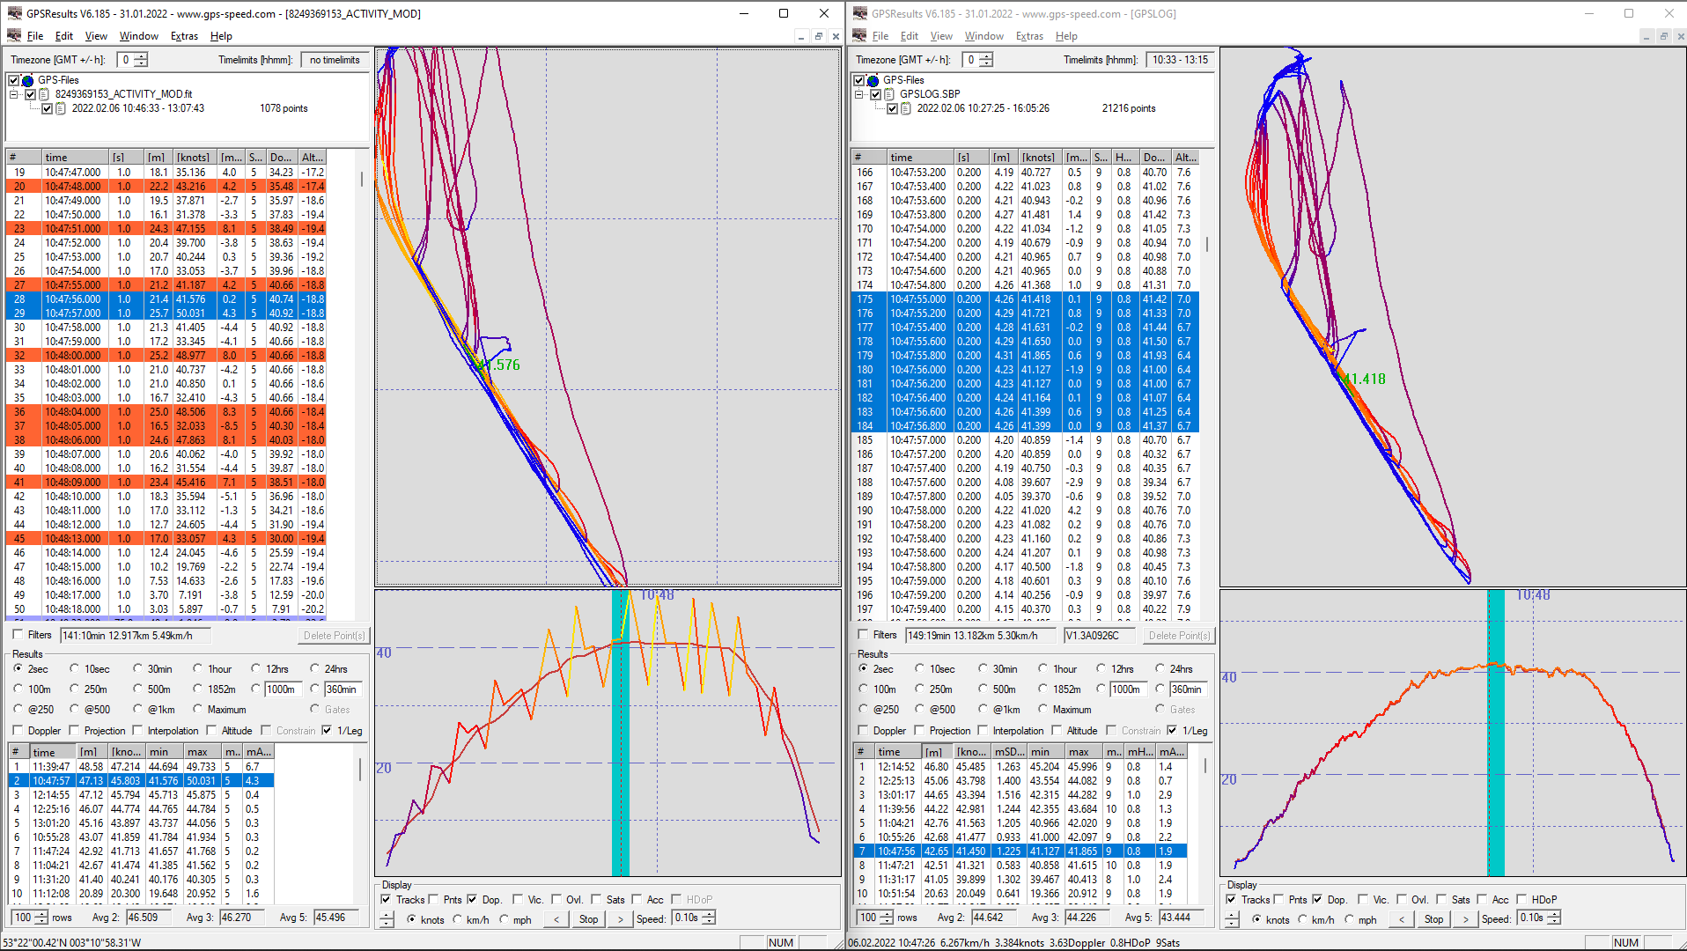Enable the HDoP display checkbox in GPSLOG window
The image size is (1687, 951).
(x=1521, y=900)
